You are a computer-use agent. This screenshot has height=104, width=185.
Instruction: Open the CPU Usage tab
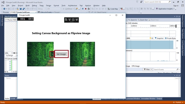tap(135, 66)
